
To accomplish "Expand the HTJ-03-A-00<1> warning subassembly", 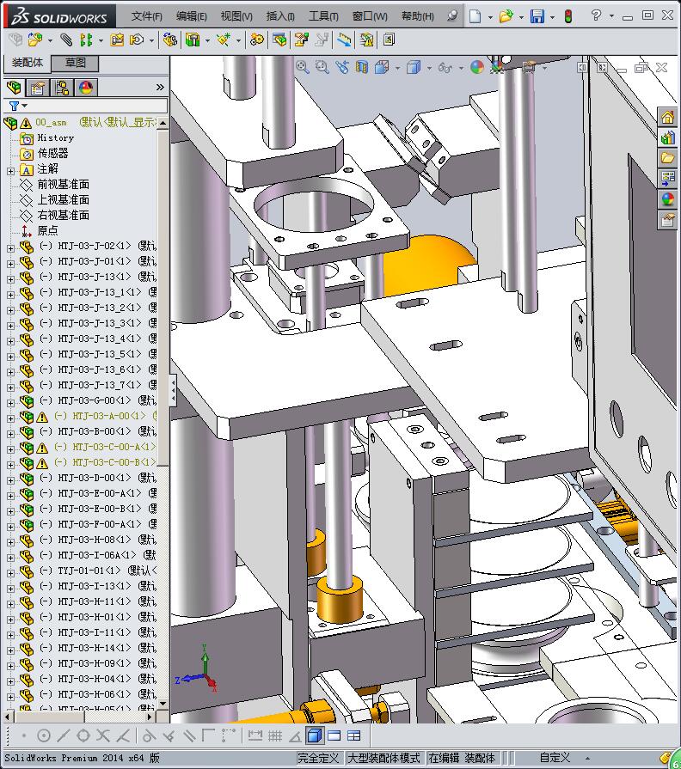I will tap(10, 418).
